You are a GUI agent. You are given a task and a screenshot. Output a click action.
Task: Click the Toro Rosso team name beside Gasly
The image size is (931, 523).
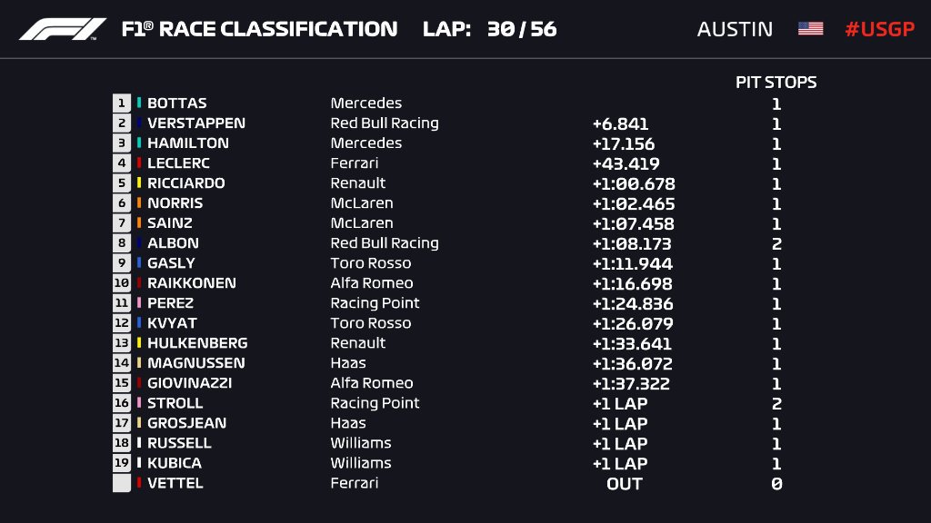point(371,262)
